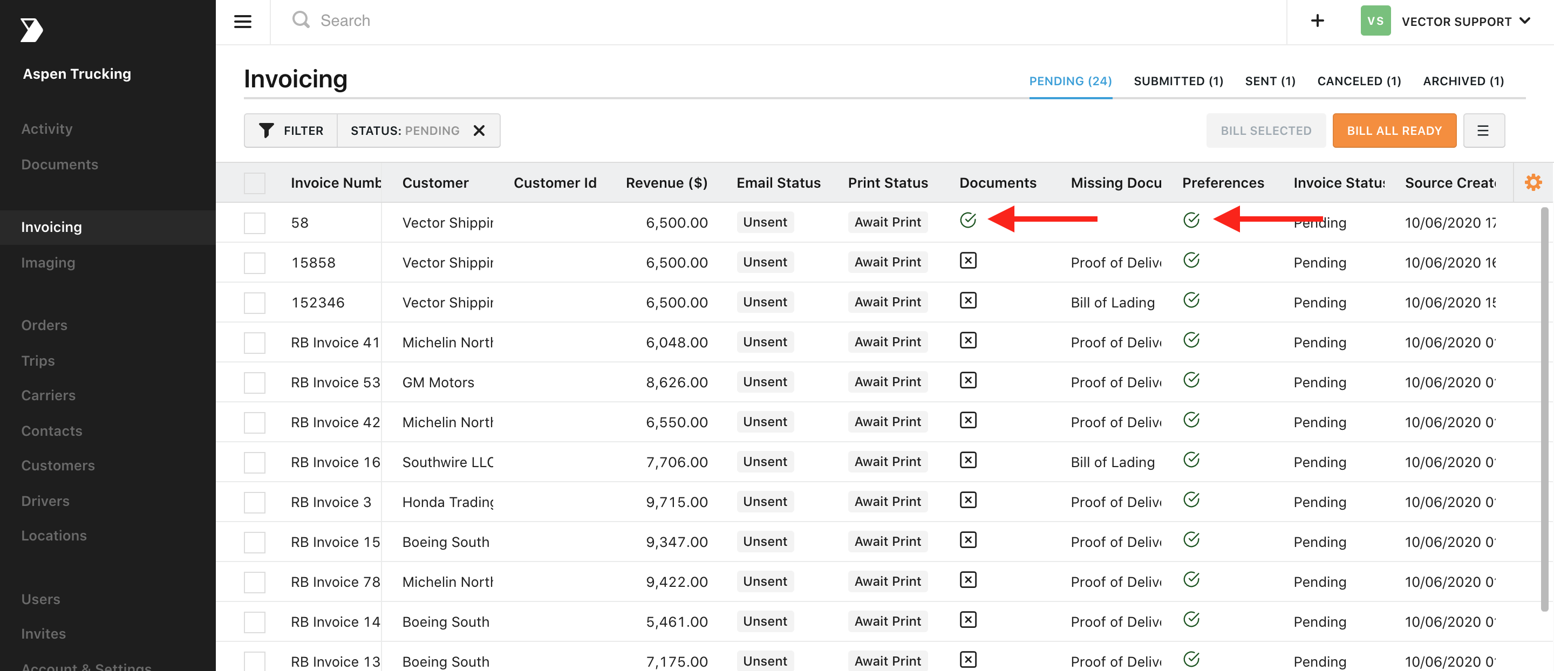Click the Bill Selected button
Viewport: 1554px width, 671px height.
(x=1266, y=130)
